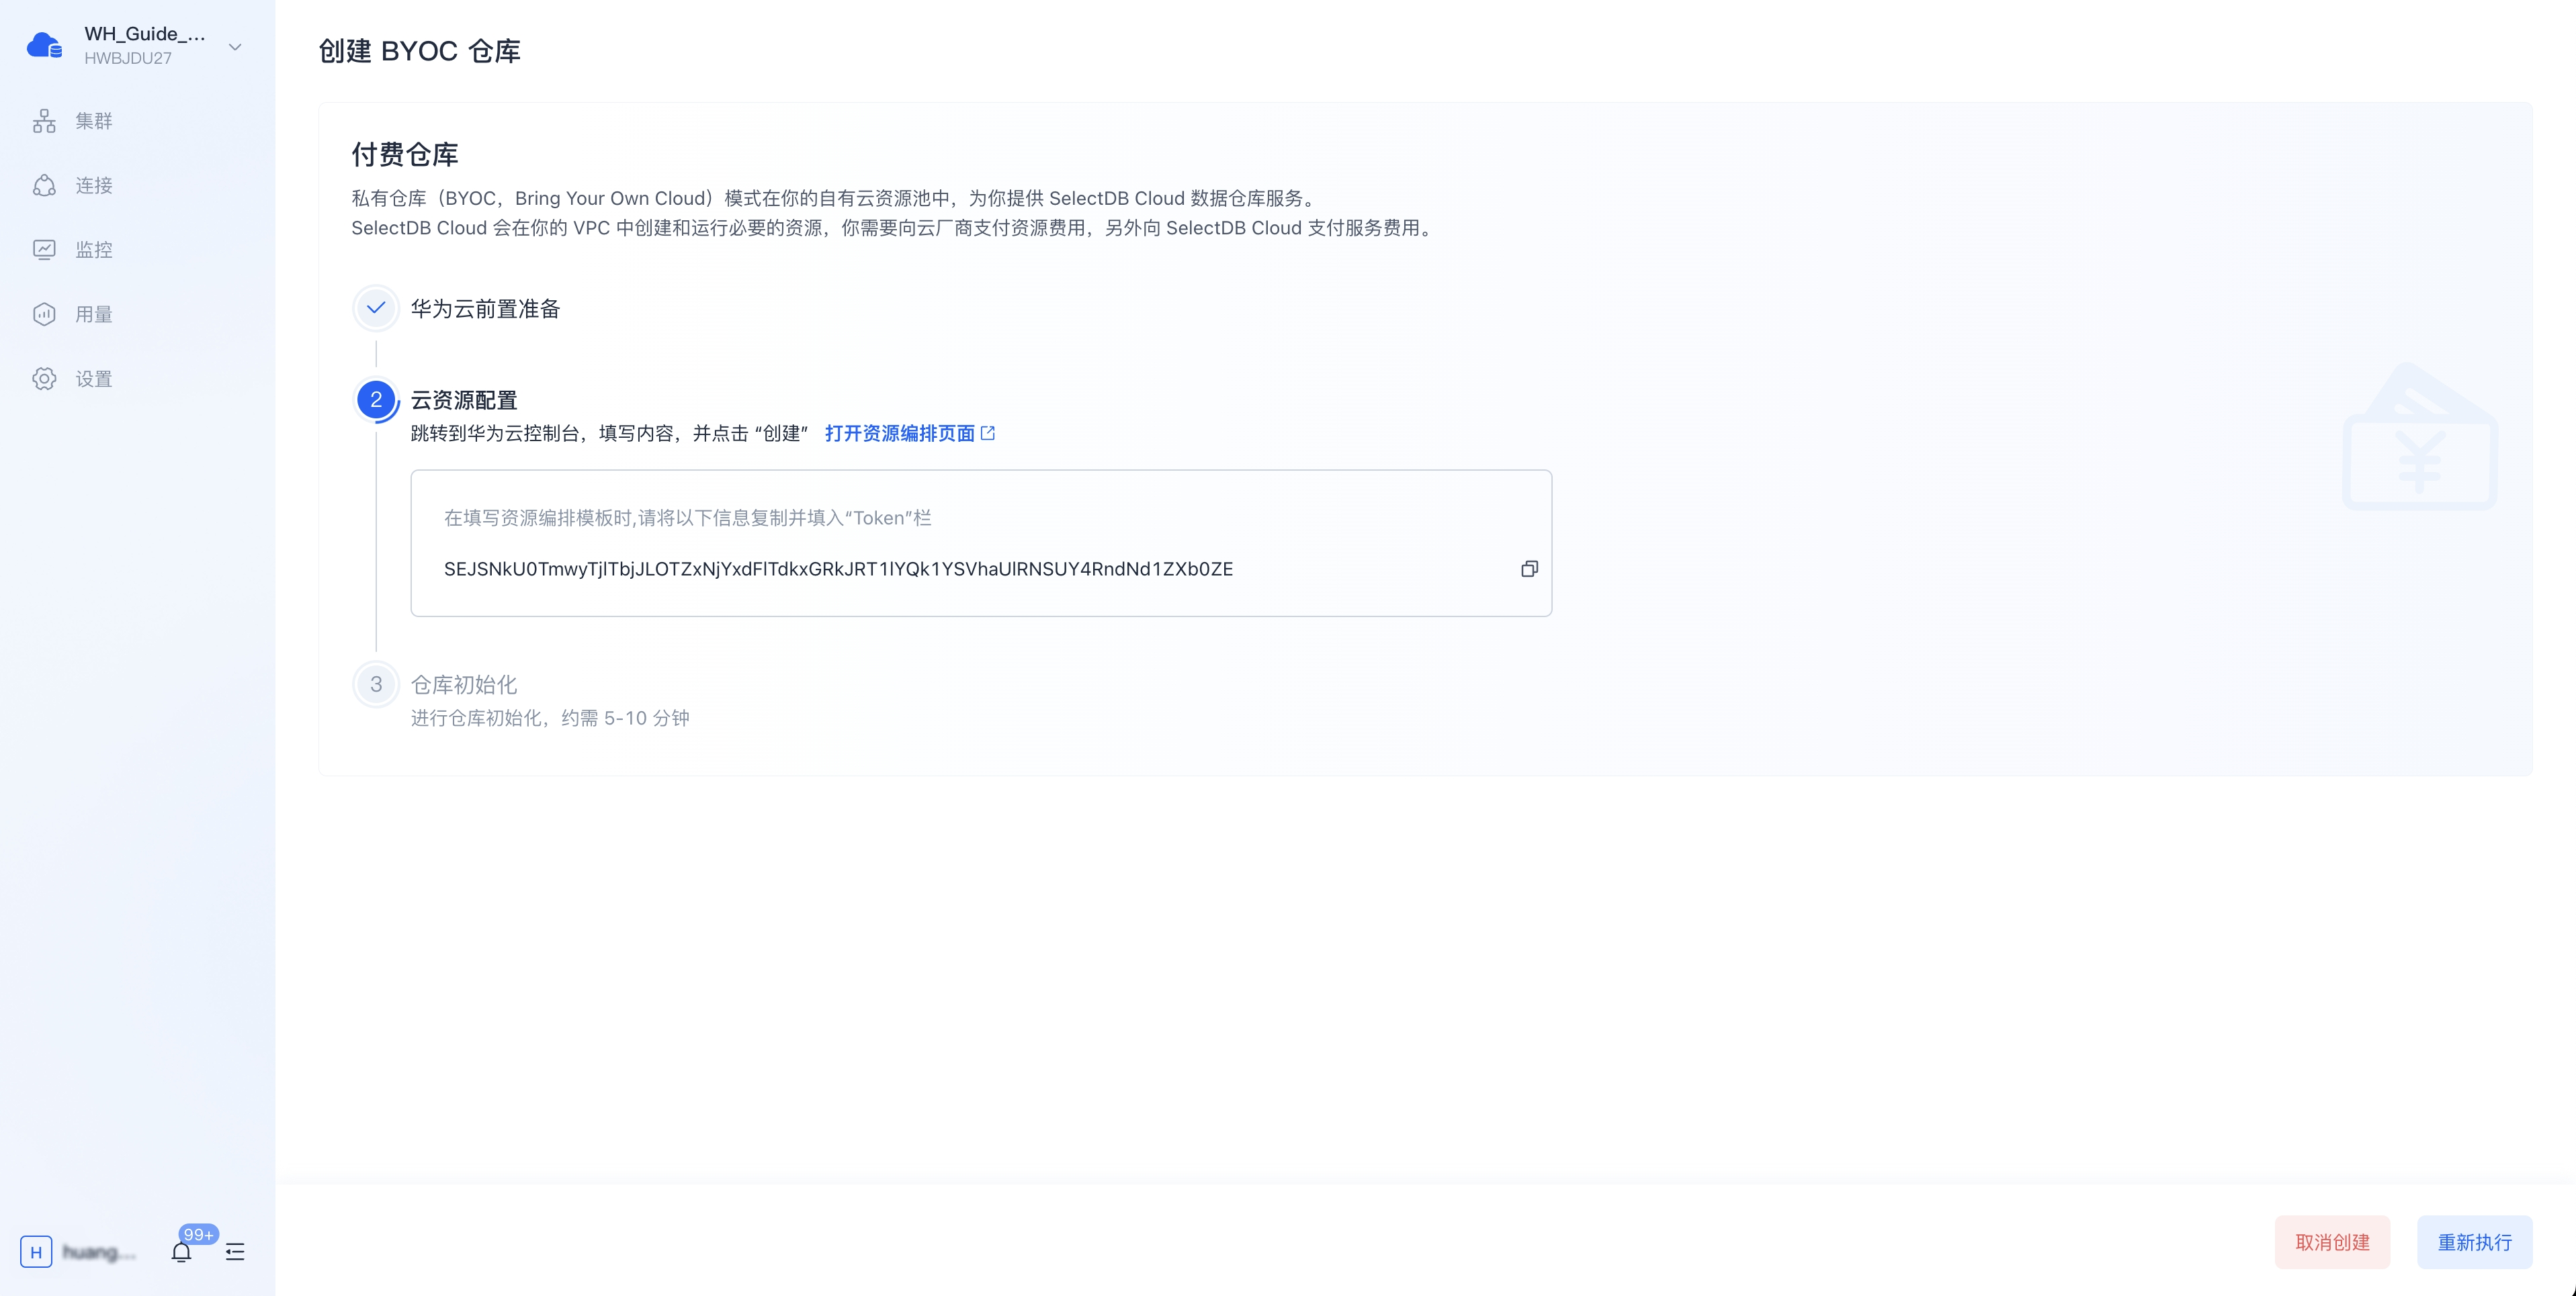The height and width of the screenshot is (1296, 2576).
Task: Open notifications bell with 99+ badge
Action: point(181,1252)
